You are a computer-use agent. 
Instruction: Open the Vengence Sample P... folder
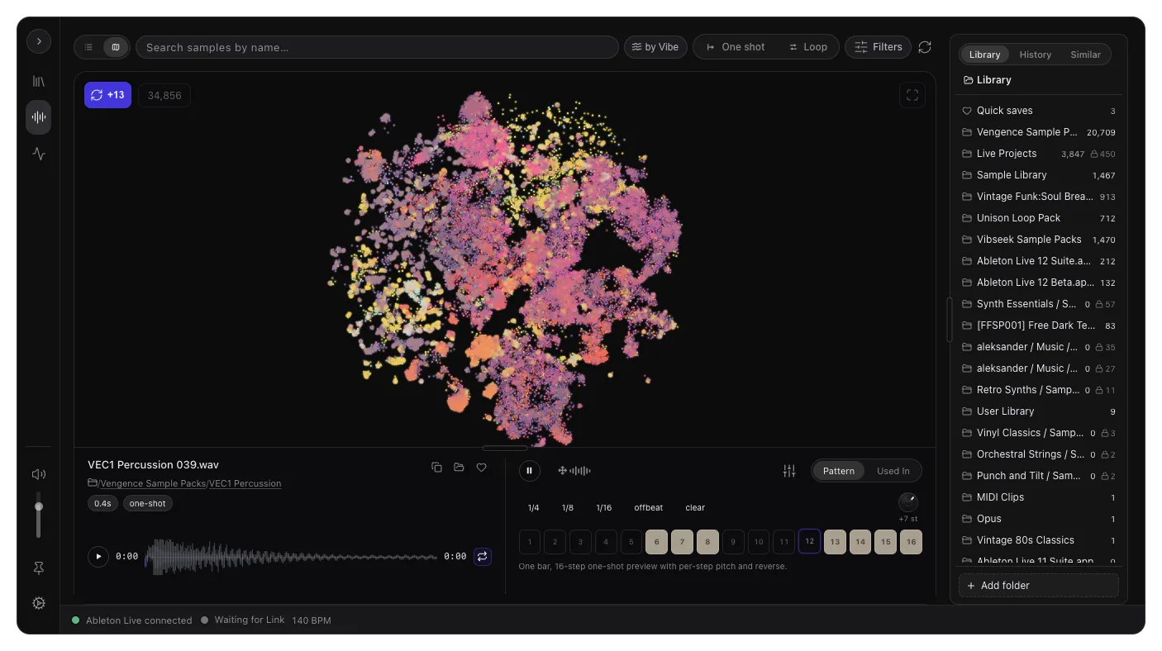[x=1039, y=132]
